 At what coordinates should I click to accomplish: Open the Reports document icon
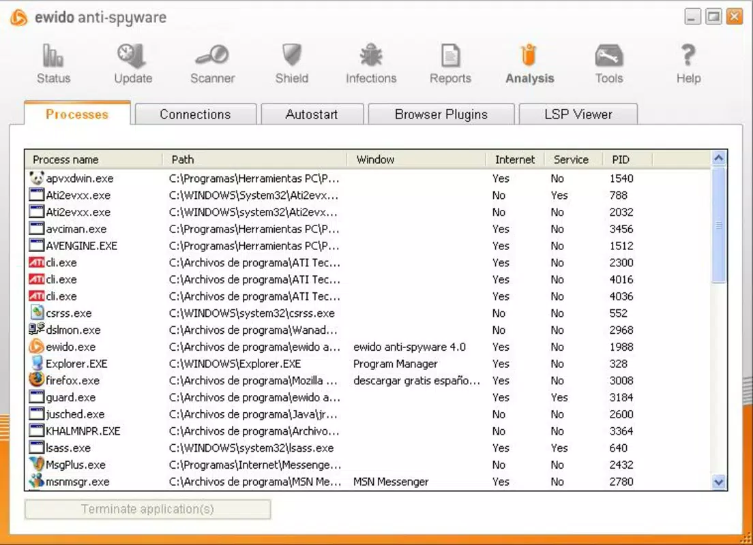coord(450,56)
